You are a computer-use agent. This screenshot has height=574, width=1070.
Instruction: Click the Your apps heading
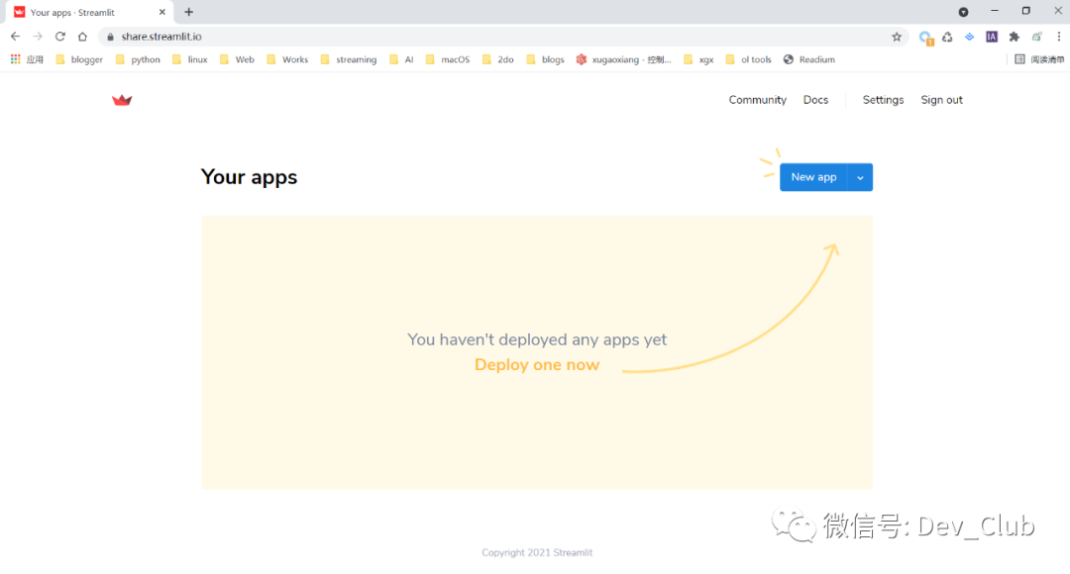point(249,177)
